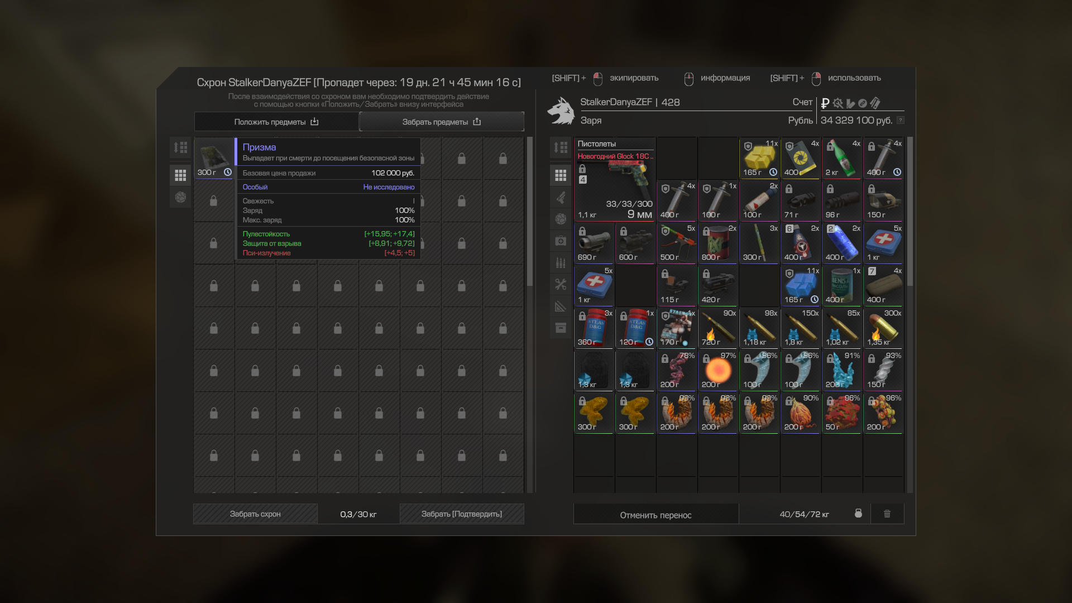Select the pink tentacle artifact 78%
This screenshot has height=603, width=1072.
pos(677,370)
